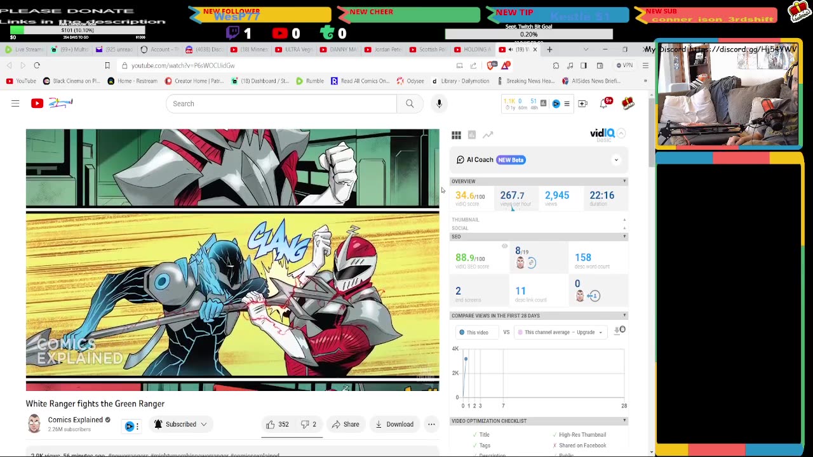Click the video player frame
Image resolution: width=813 pixels, height=457 pixels.
(x=232, y=260)
